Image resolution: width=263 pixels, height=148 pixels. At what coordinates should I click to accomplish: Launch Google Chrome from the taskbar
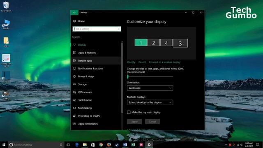(x=101, y=145)
